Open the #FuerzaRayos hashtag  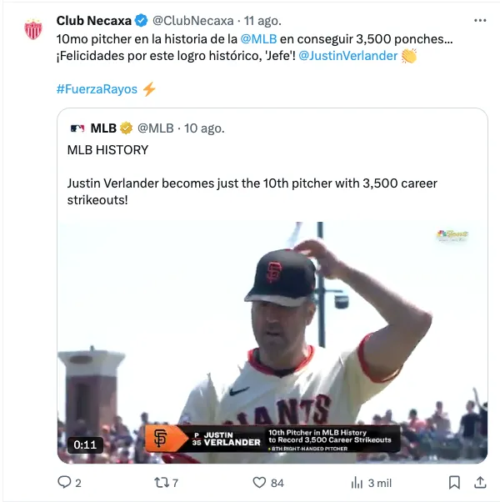point(97,89)
